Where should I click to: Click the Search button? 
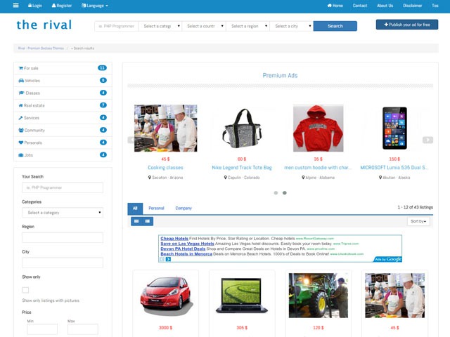point(335,26)
